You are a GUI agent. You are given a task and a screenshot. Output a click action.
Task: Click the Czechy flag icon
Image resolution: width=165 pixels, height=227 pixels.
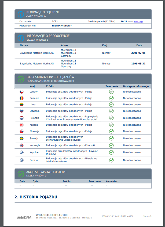(x=22, y=92)
